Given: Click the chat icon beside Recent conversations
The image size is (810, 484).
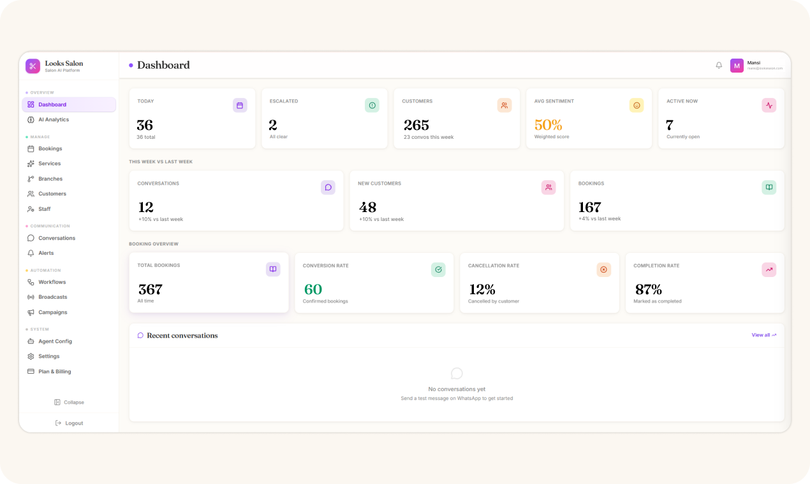Looking at the screenshot, I should [140, 336].
